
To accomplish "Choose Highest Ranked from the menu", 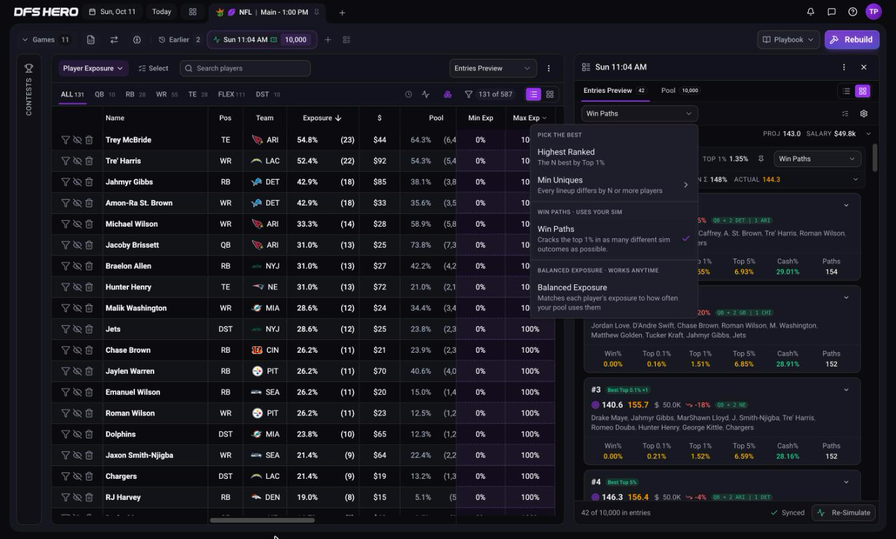I will [x=613, y=157].
